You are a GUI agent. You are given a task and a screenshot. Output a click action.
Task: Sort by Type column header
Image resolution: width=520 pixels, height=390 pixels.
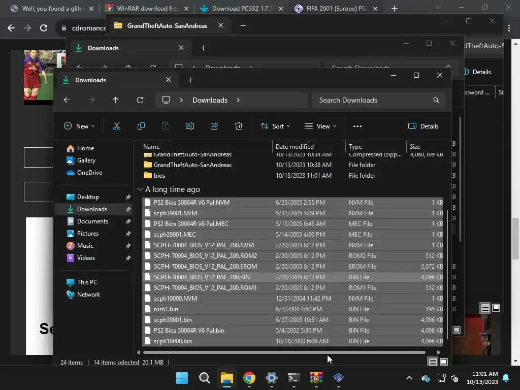[355, 147]
